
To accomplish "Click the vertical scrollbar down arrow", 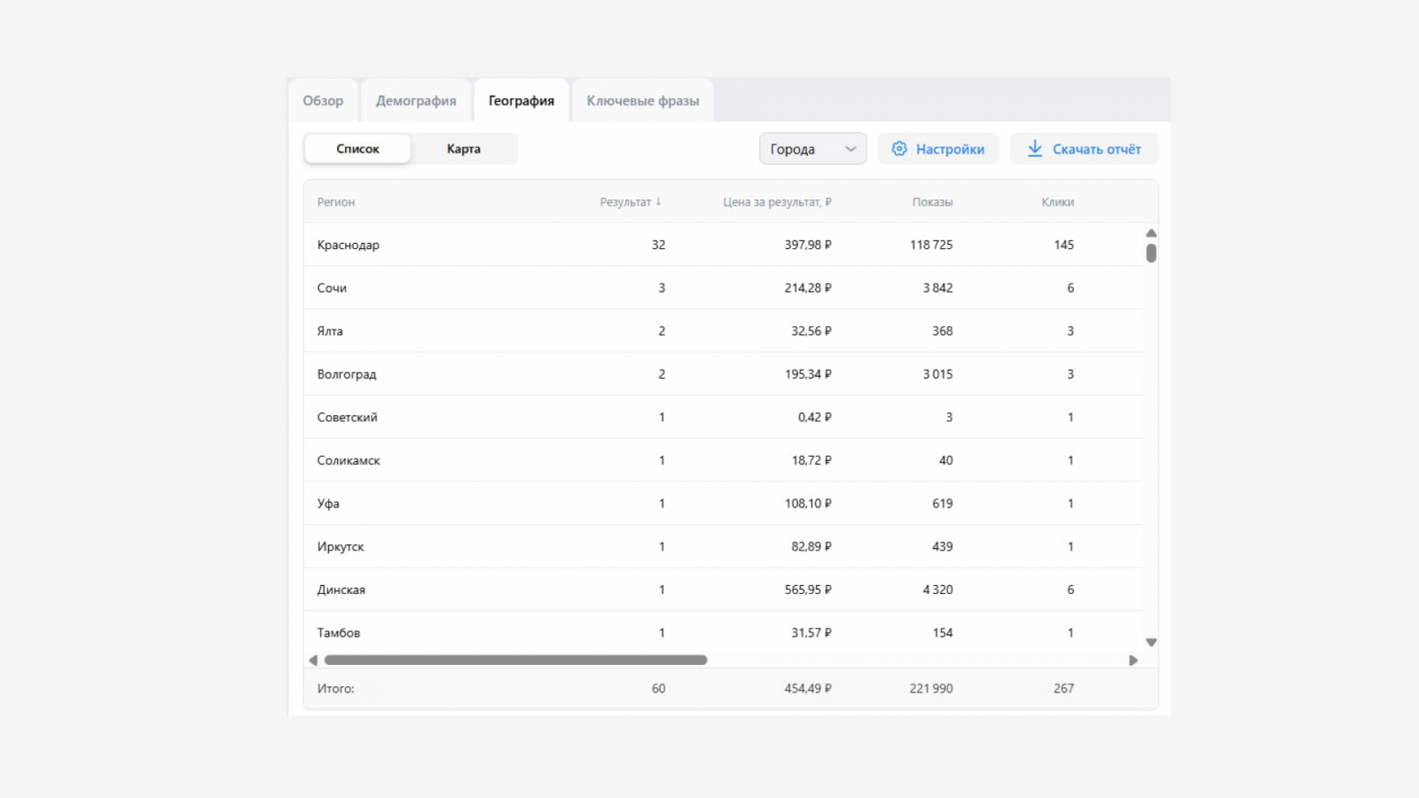I will pos(1150,642).
